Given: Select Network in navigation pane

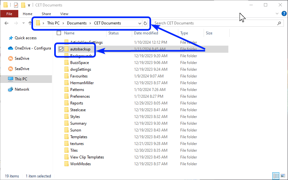Looking at the screenshot, I should tap(22, 89).
